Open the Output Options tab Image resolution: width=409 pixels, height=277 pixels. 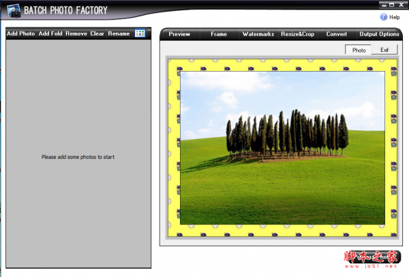point(379,34)
